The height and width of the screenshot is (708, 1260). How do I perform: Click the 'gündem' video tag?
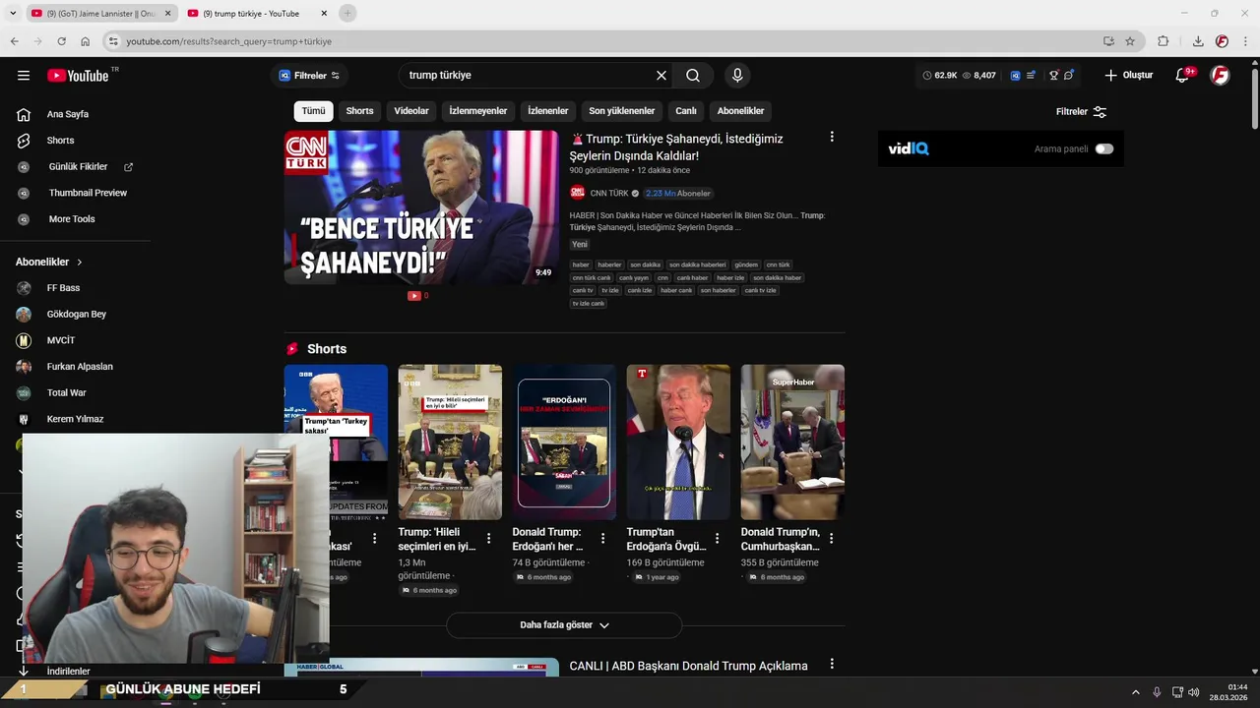point(746,265)
